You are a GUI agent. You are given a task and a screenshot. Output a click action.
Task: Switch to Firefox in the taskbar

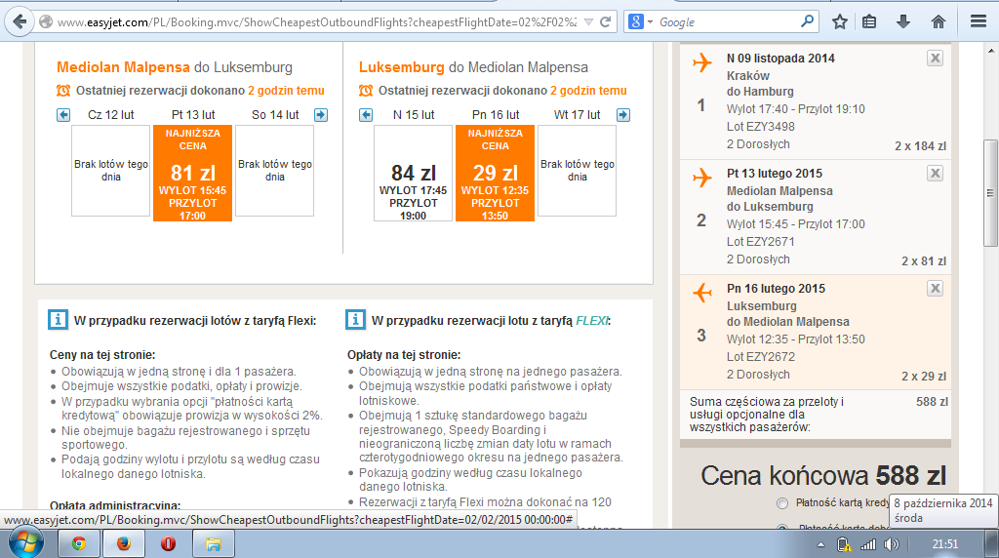coord(124,543)
